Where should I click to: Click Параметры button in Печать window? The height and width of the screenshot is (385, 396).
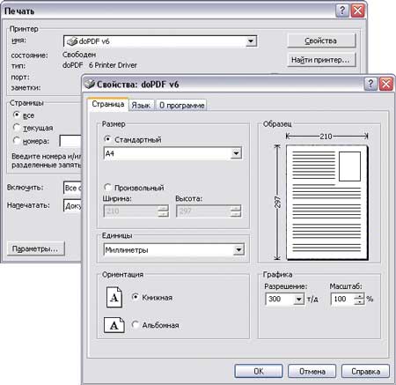tap(35, 248)
